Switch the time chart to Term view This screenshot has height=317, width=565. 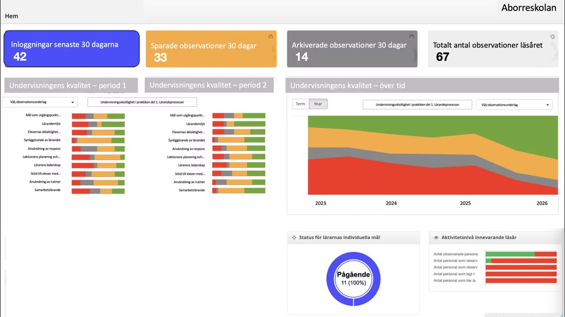(x=300, y=104)
